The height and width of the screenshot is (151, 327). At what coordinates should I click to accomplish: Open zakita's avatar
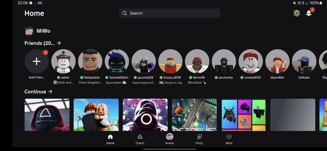coord(63,61)
